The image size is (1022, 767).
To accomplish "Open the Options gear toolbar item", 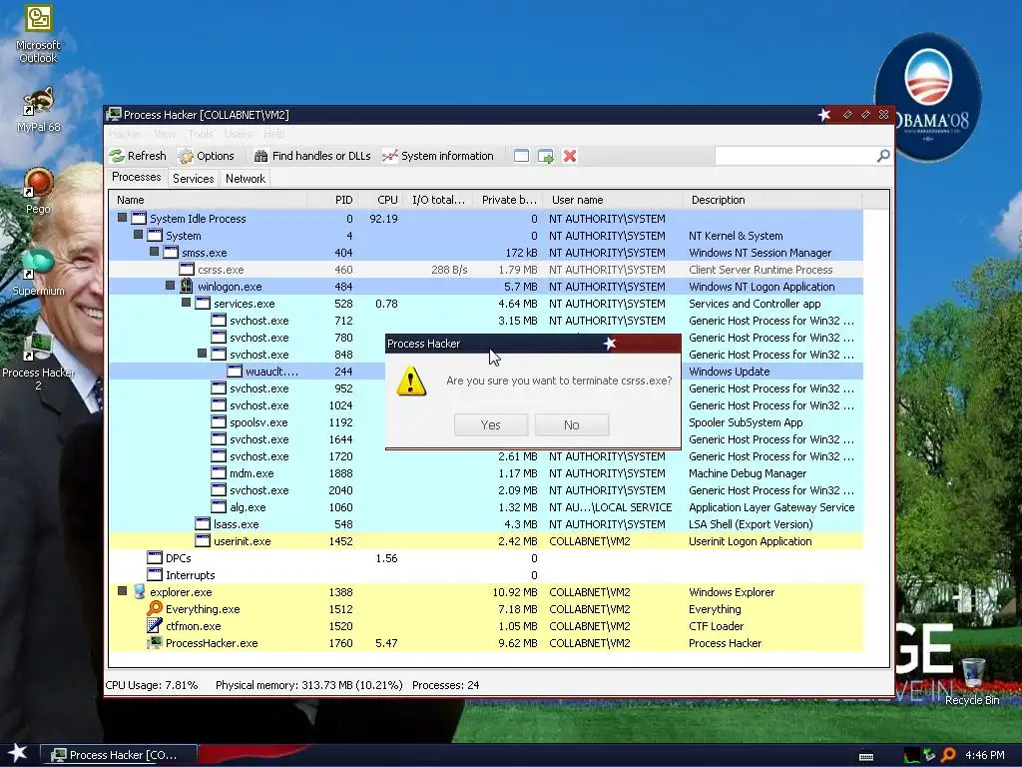I will tap(207, 156).
